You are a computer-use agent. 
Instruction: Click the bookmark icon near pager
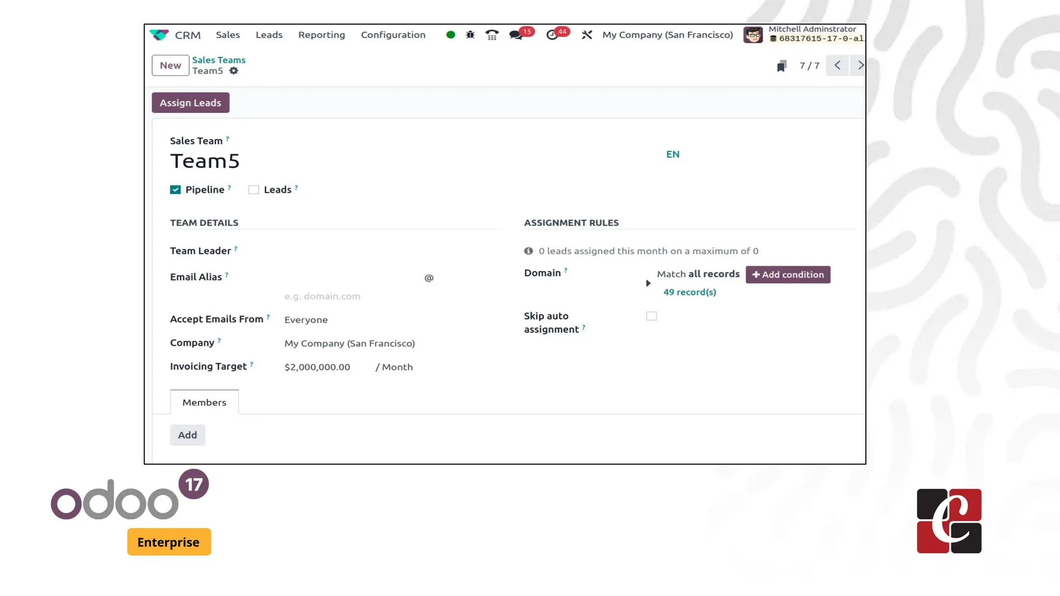782,66
